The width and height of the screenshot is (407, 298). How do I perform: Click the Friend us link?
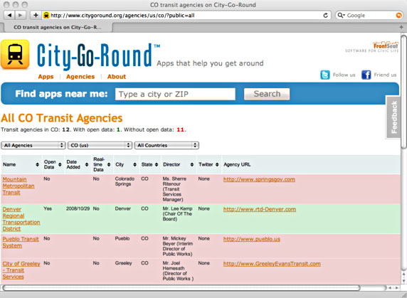[x=385, y=75]
